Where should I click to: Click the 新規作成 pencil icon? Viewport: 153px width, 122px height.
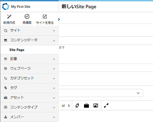[9, 17]
